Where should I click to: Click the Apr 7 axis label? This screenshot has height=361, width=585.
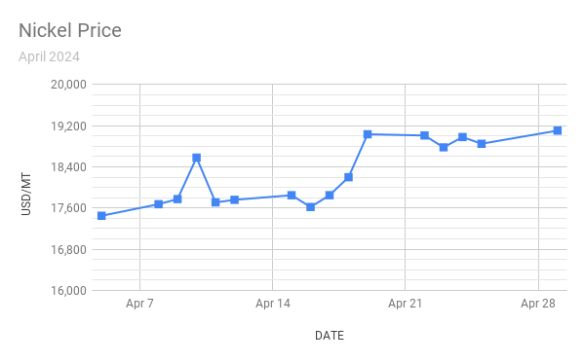[x=139, y=304]
